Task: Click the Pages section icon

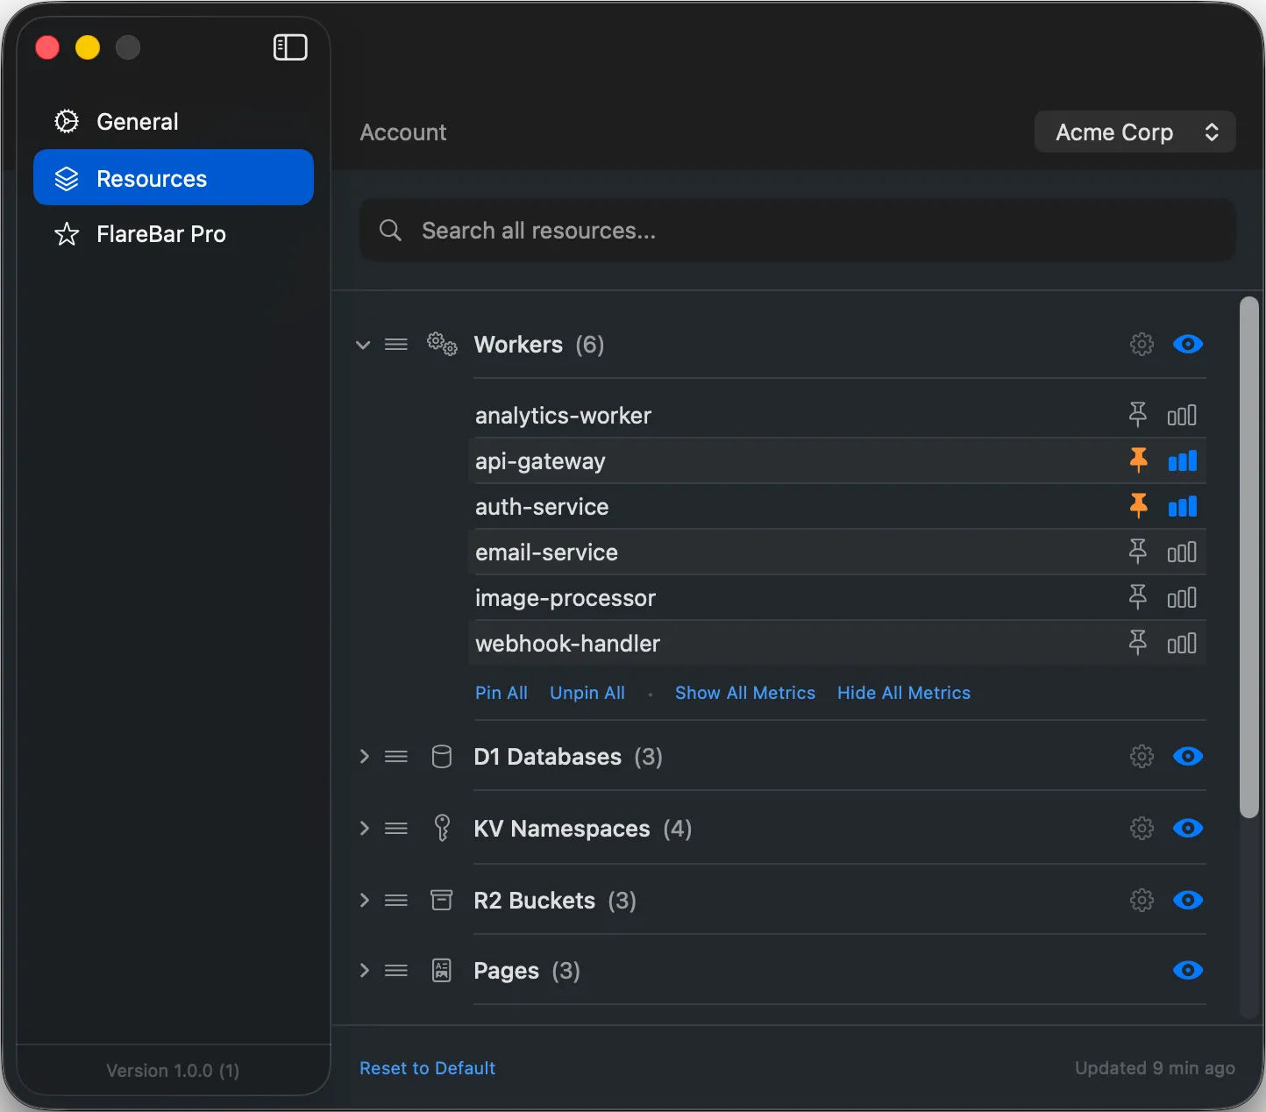Action: coord(442,970)
